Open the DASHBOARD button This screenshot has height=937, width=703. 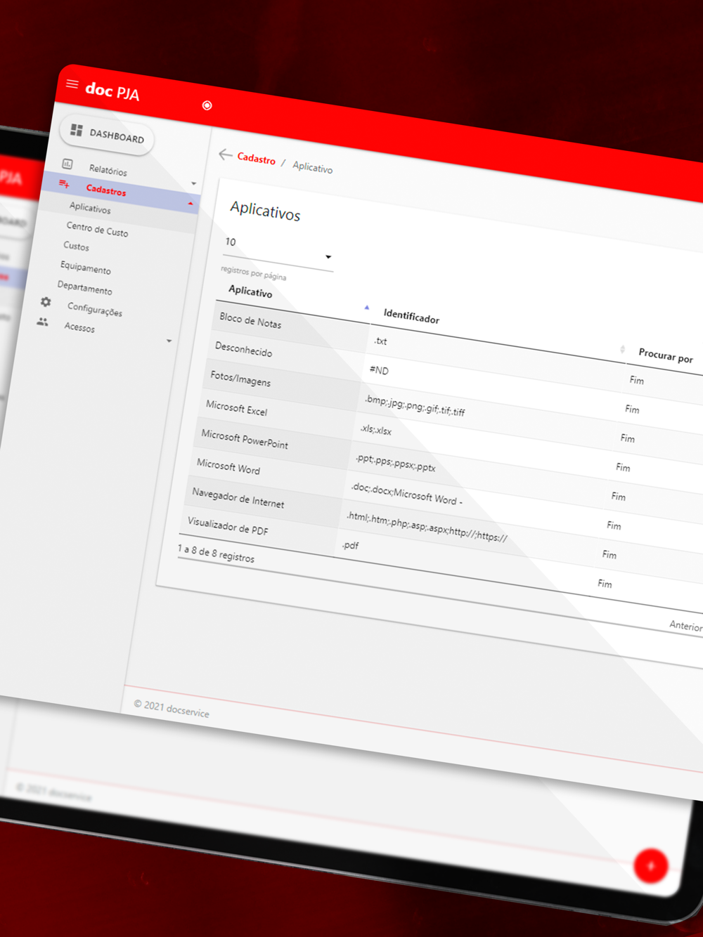pyautogui.click(x=108, y=133)
